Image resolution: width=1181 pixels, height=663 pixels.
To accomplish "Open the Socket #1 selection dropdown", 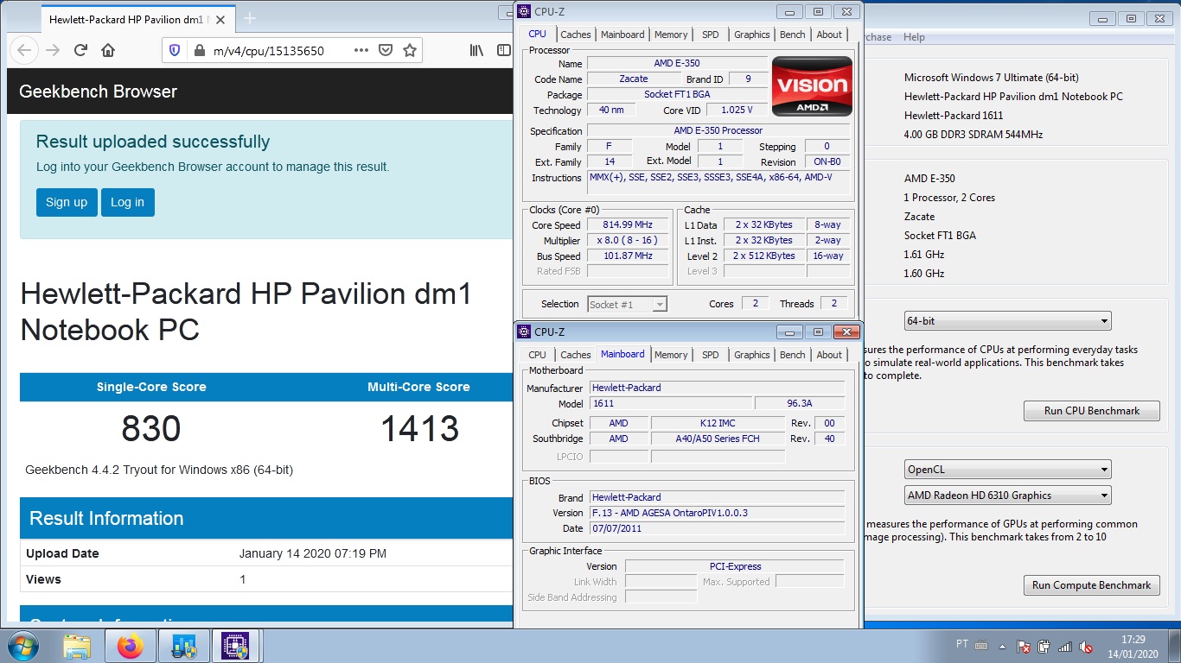I will (x=627, y=304).
